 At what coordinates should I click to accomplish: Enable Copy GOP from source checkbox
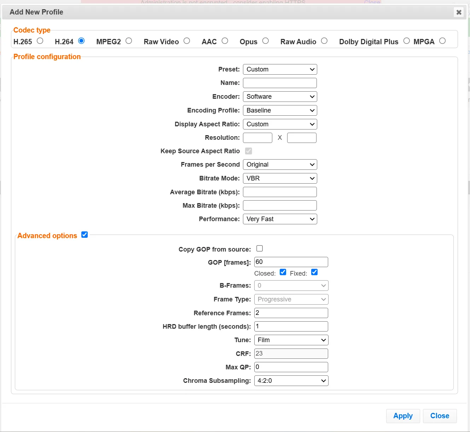point(260,248)
